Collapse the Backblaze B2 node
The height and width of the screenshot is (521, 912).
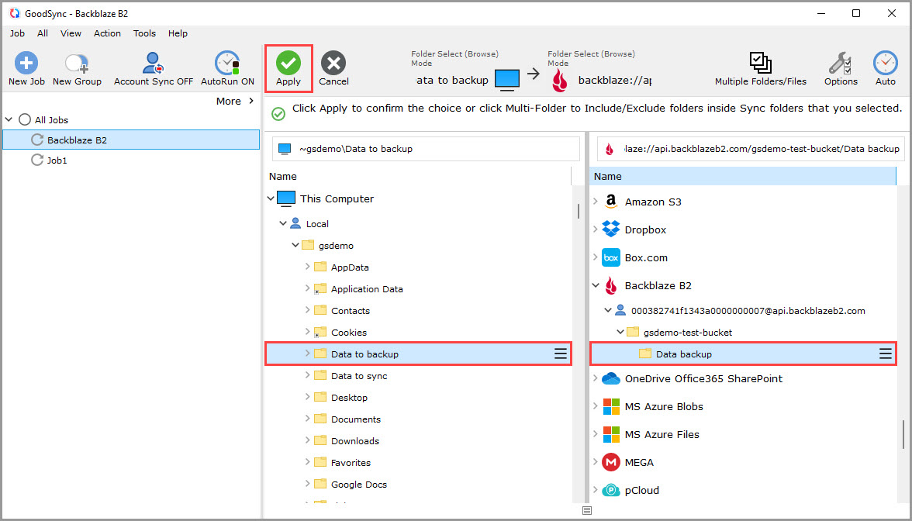(596, 285)
